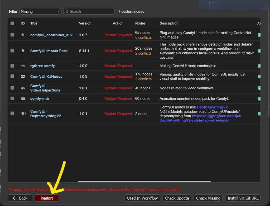
Task: Click the Used In Workflow button
Action: 142,198
